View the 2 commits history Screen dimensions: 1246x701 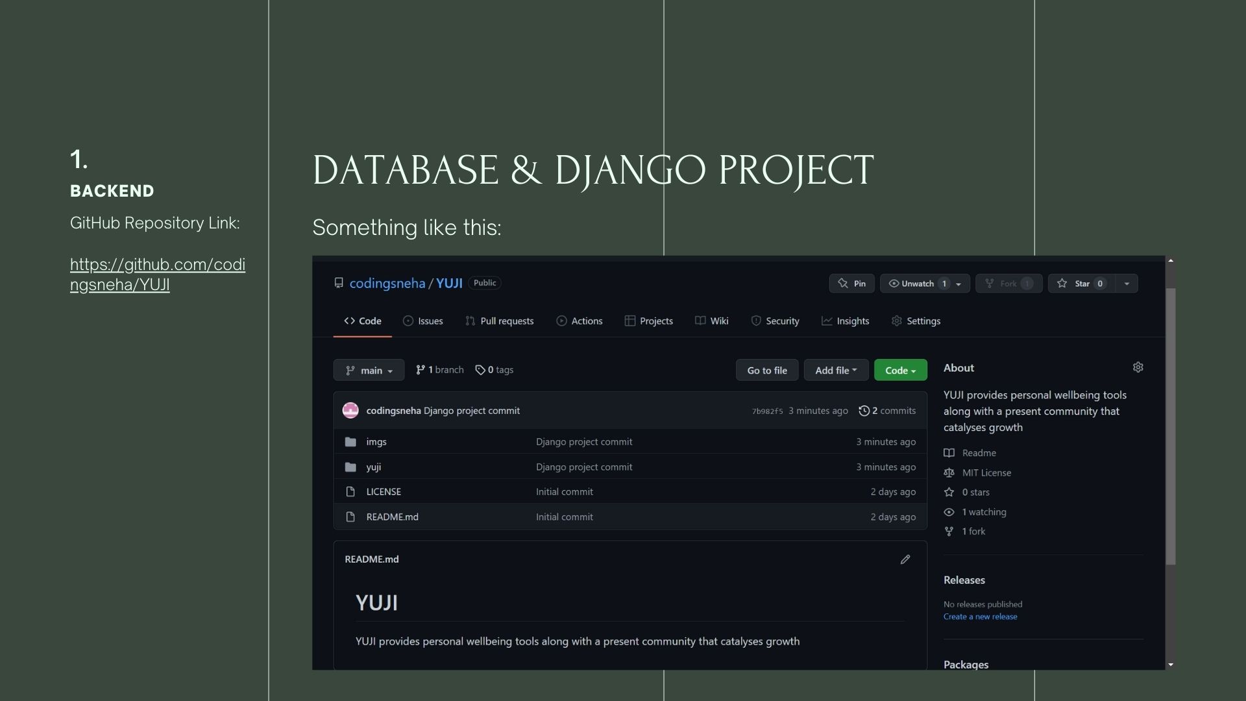pyautogui.click(x=887, y=411)
